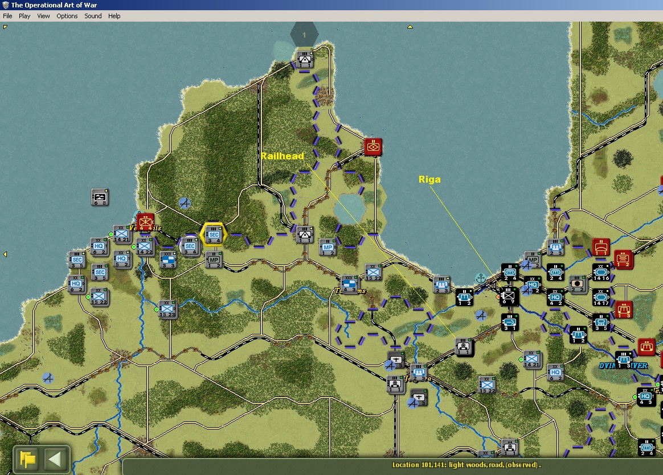663x475 pixels.
Task: Select the corps 3-3 checkered counter
Action: pyautogui.click(x=168, y=259)
